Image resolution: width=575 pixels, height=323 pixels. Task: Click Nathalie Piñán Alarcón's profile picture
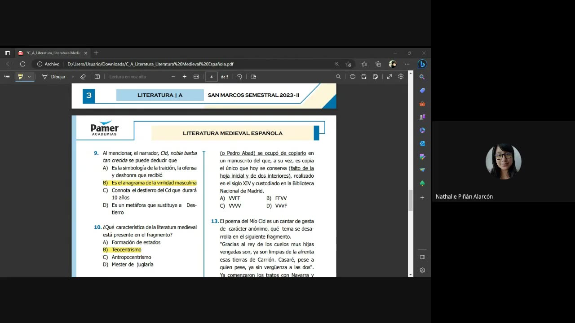tap(503, 161)
